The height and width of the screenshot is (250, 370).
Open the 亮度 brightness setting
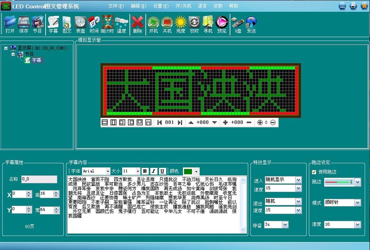tap(180, 24)
